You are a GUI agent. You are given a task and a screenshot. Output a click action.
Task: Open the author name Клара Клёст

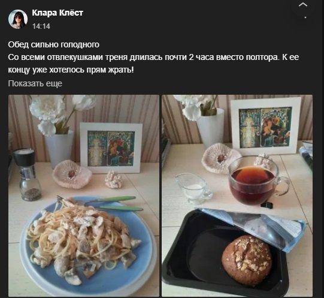pyautogui.click(x=57, y=13)
